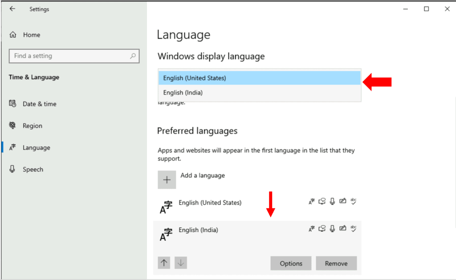Click the microphone speech icon for English (India)

click(x=332, y=229)
